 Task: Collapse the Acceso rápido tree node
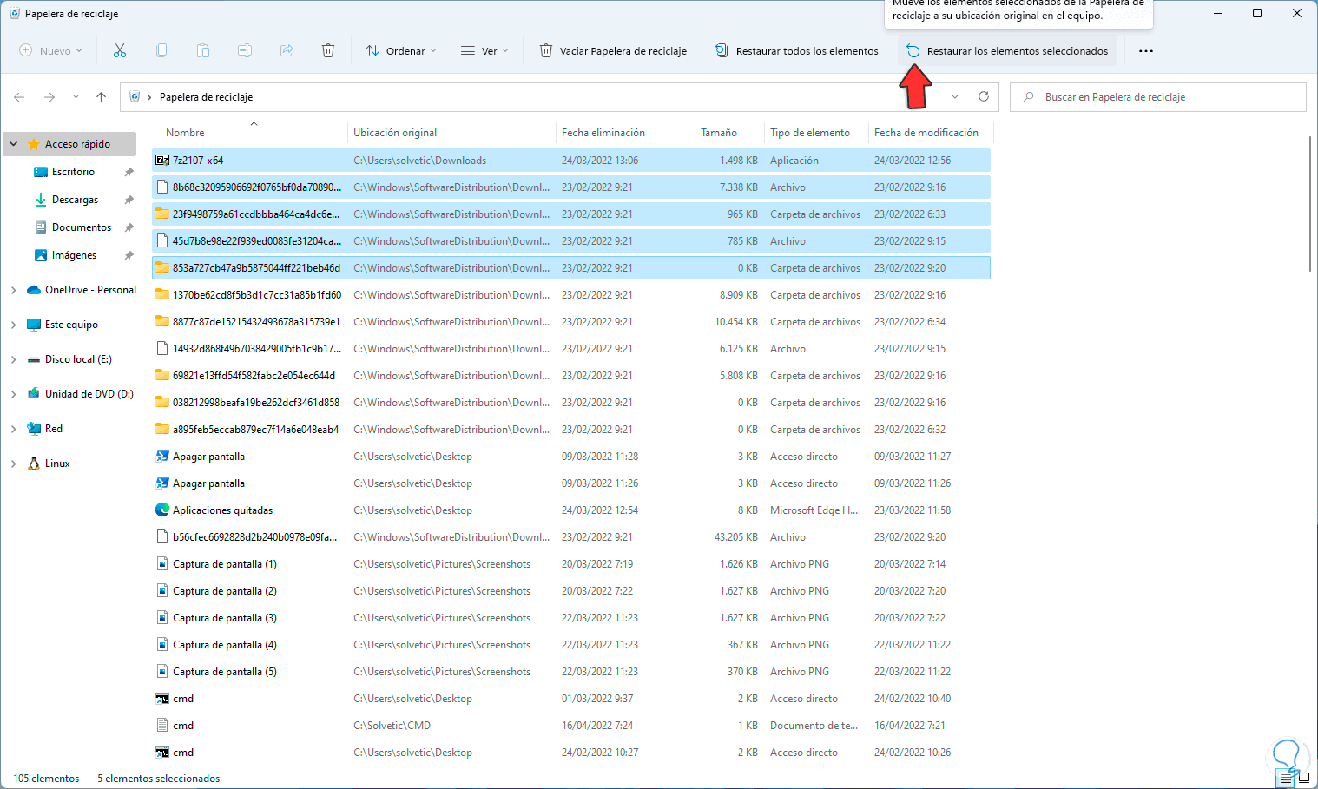(x=14, y=144)
